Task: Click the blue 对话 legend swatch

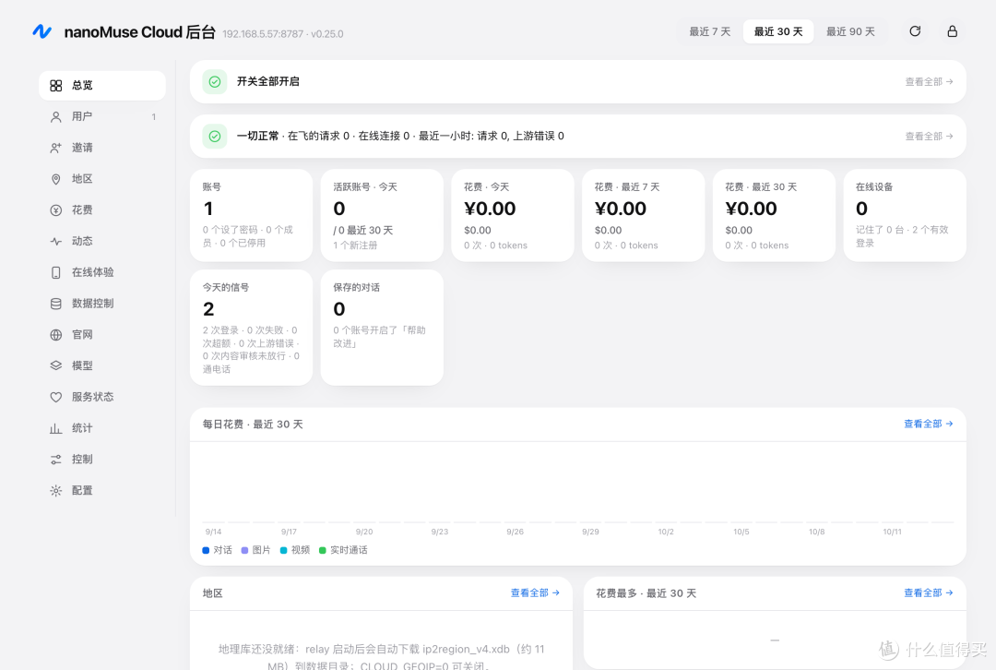Action: point(206,551)
